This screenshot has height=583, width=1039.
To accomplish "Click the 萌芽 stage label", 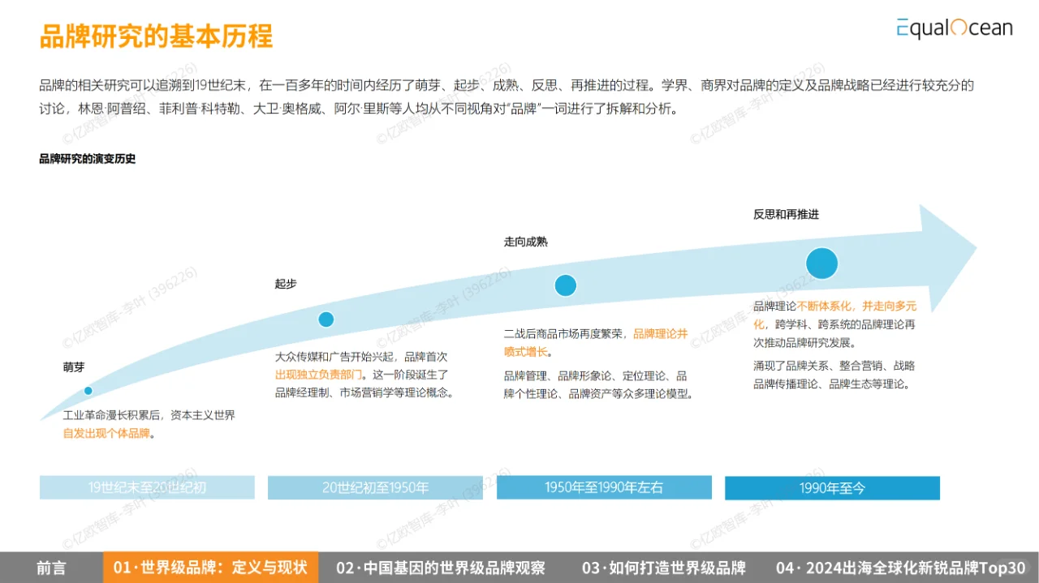I will pyautogui.click(x=74, y=367).
